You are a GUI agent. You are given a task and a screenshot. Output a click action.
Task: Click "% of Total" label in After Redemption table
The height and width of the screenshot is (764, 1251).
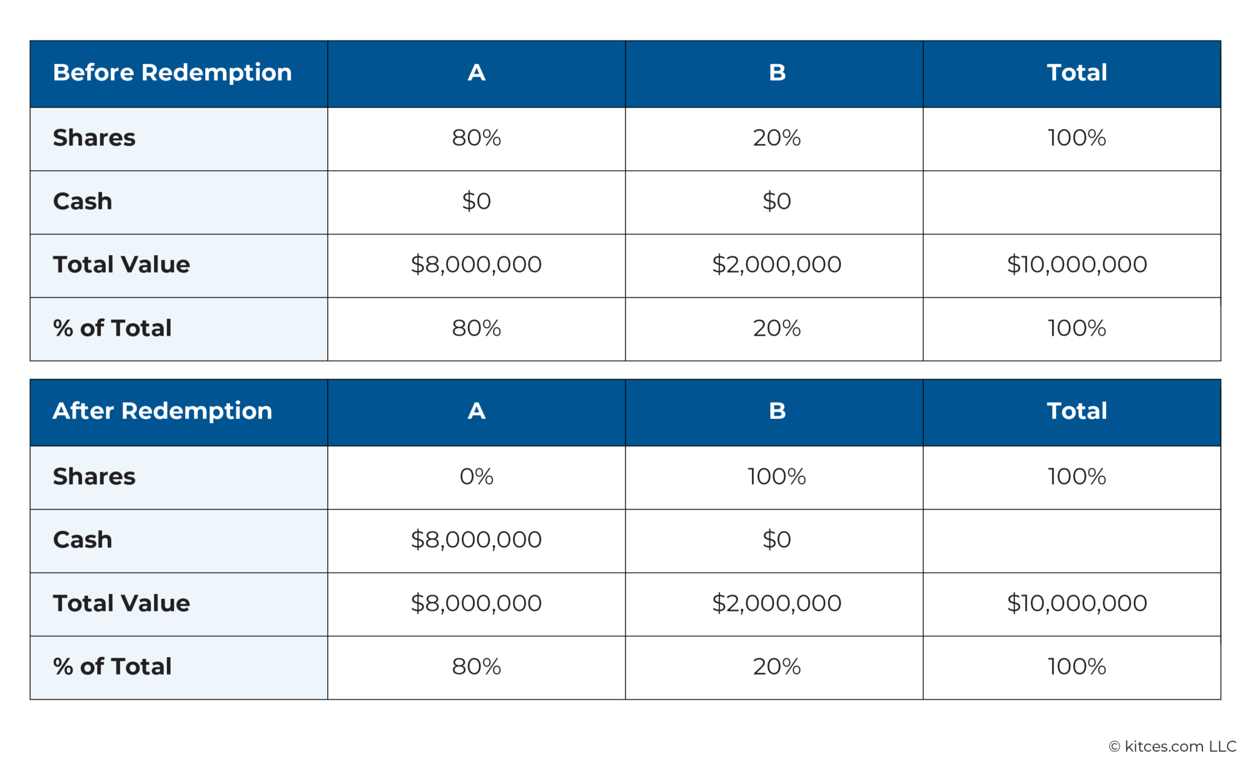[112, 667]
